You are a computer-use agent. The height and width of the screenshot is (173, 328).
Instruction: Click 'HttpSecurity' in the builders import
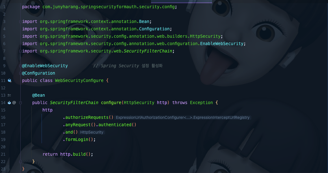click(x=205, y=36)
